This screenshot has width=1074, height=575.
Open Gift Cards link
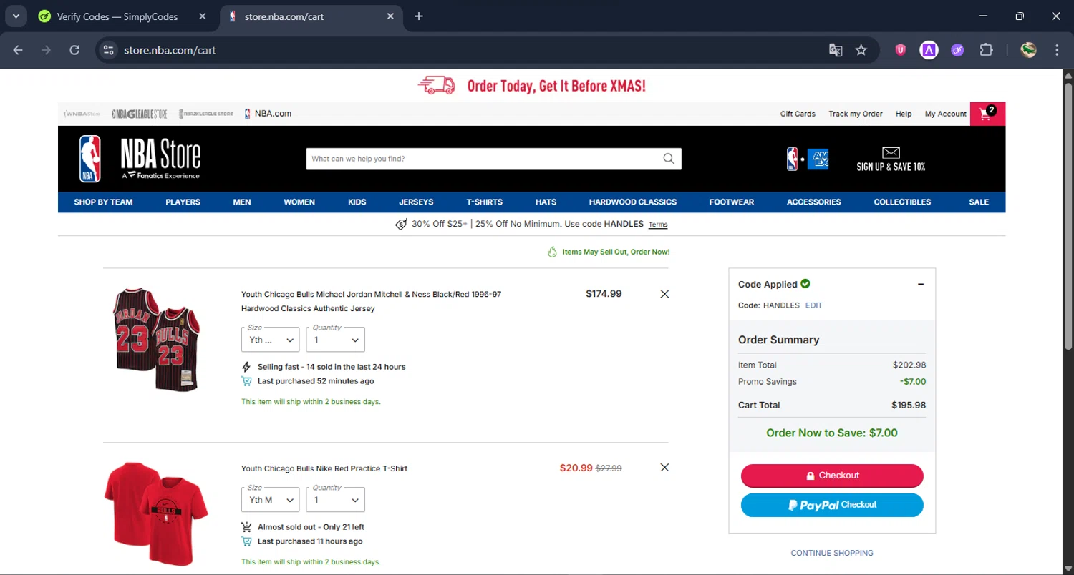click(798, 114)
